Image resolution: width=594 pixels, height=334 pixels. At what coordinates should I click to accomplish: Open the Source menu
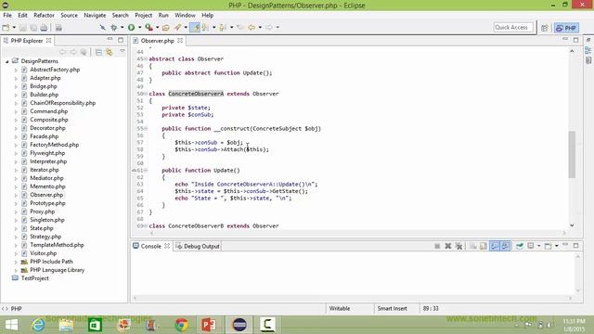pyautogui.click(x=69, y=15)
